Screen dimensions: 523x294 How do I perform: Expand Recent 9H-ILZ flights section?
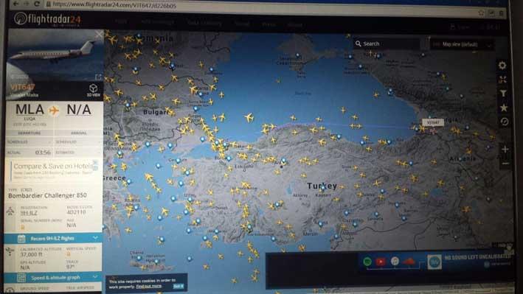coord(53,238)
